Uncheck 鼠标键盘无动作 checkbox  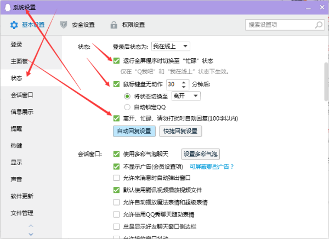(x=116, y=84)
